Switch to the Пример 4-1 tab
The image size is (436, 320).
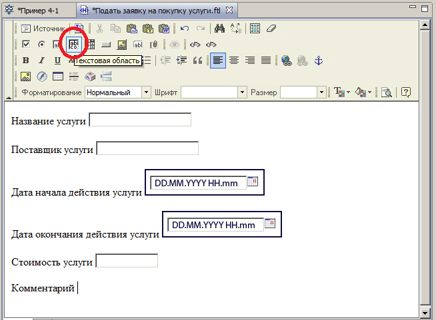click(38, 11)
